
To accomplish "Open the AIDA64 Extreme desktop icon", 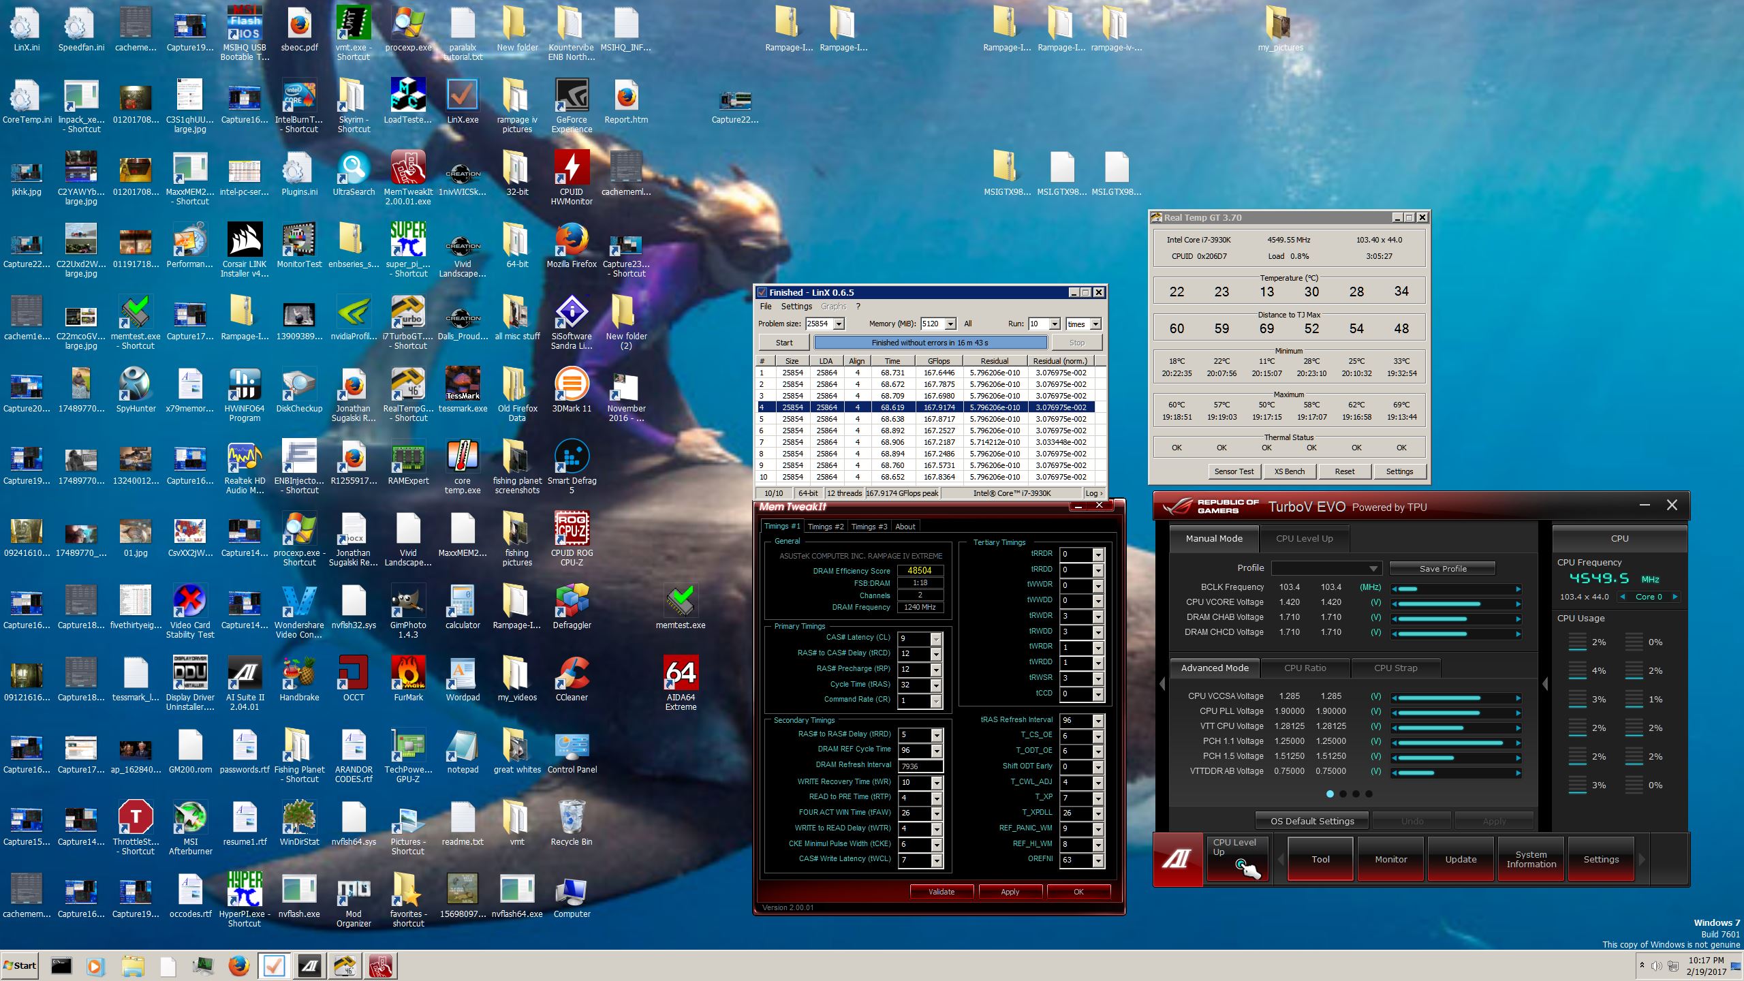I will click(681, 682).
